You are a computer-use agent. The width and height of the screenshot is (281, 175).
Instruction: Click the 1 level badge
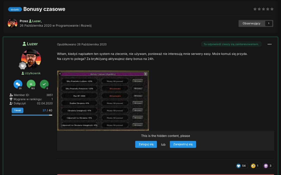click(x=17, y=110)
